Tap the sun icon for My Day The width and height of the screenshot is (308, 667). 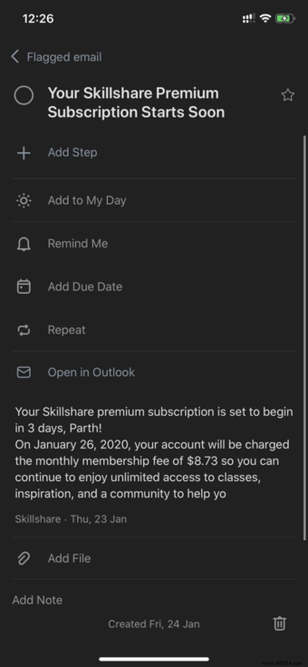pos(24,201)
